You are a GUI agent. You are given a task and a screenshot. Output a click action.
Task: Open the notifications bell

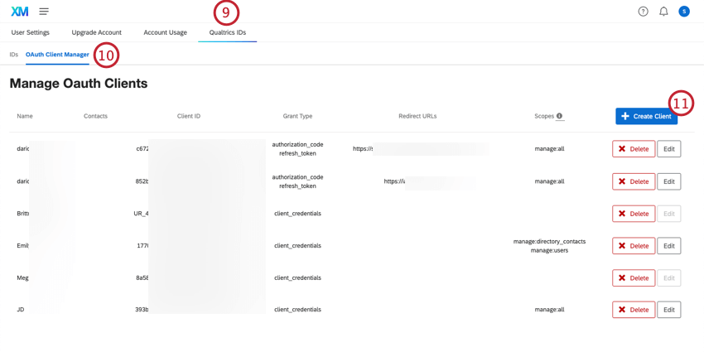pos(663,12)
